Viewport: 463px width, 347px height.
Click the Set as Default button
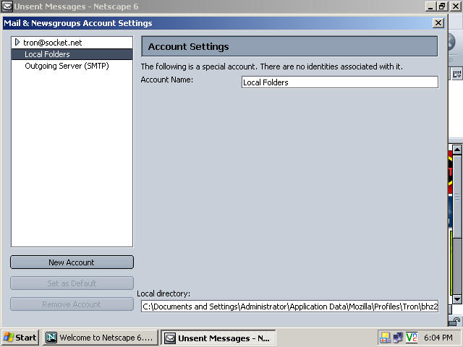(72, 283)
